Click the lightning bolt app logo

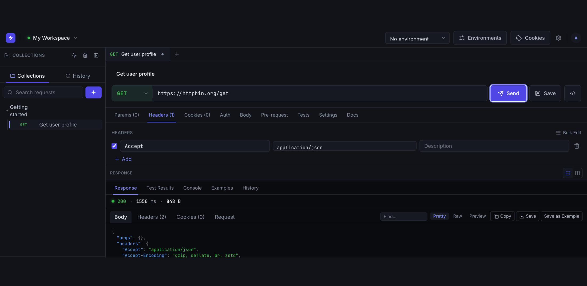tap(11, 38)
